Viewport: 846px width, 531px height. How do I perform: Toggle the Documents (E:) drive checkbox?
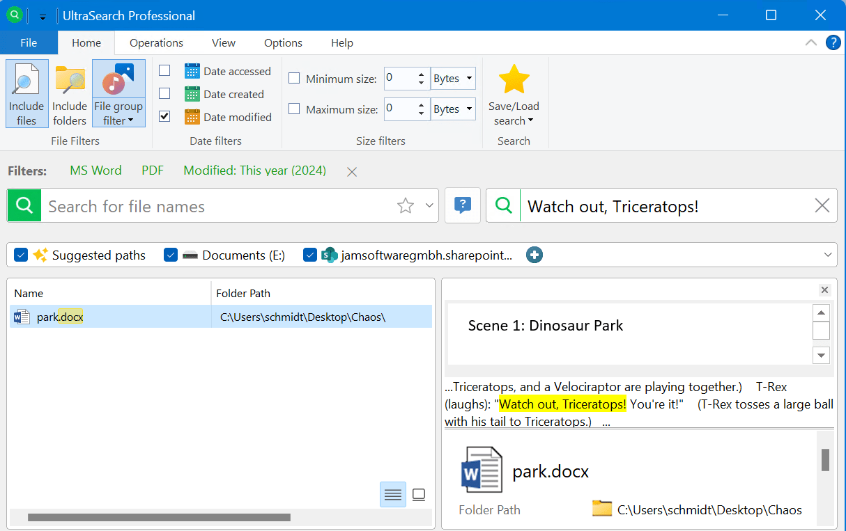point(171,255)
